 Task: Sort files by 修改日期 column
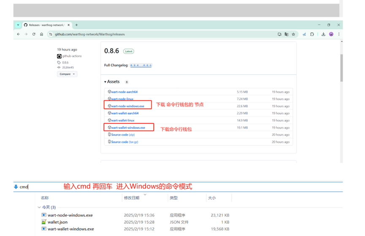pyautogui.click(x=132, y=198)
